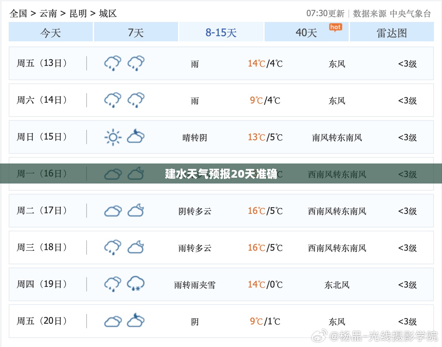Click second rain icon for 周五 13日
Image resolution: width=442 pixels, height=347 pixels.
coord(136,63)
